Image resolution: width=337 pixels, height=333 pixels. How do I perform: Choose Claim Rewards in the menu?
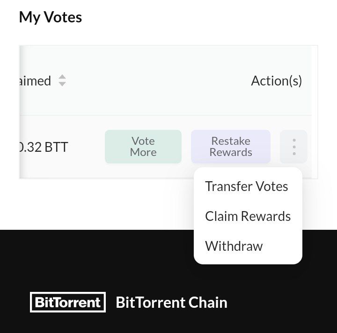248,216
